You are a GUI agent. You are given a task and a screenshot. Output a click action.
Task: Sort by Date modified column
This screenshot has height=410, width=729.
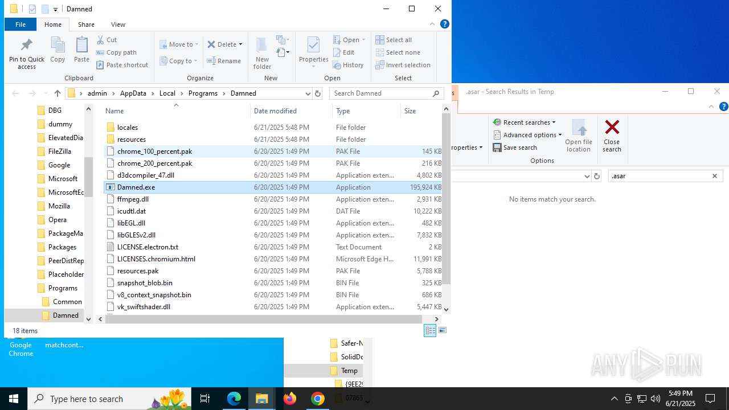pos(291,111)
